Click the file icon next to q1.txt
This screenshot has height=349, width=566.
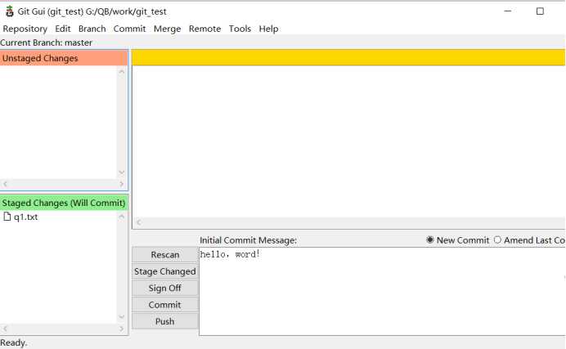[7, 217]
